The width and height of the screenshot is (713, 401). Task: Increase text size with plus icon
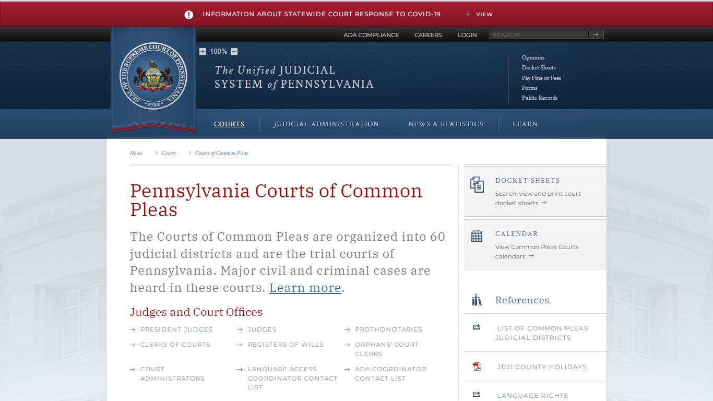203,51
